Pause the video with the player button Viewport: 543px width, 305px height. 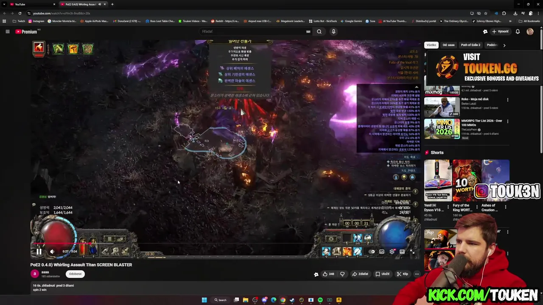coord(39,252)
